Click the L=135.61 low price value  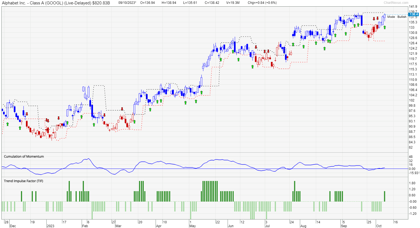pos(190,3)
